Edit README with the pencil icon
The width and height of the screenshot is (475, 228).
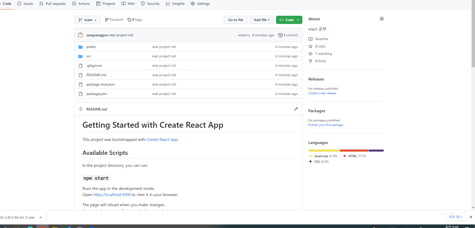pyautogui.click(x=296, y=109)
